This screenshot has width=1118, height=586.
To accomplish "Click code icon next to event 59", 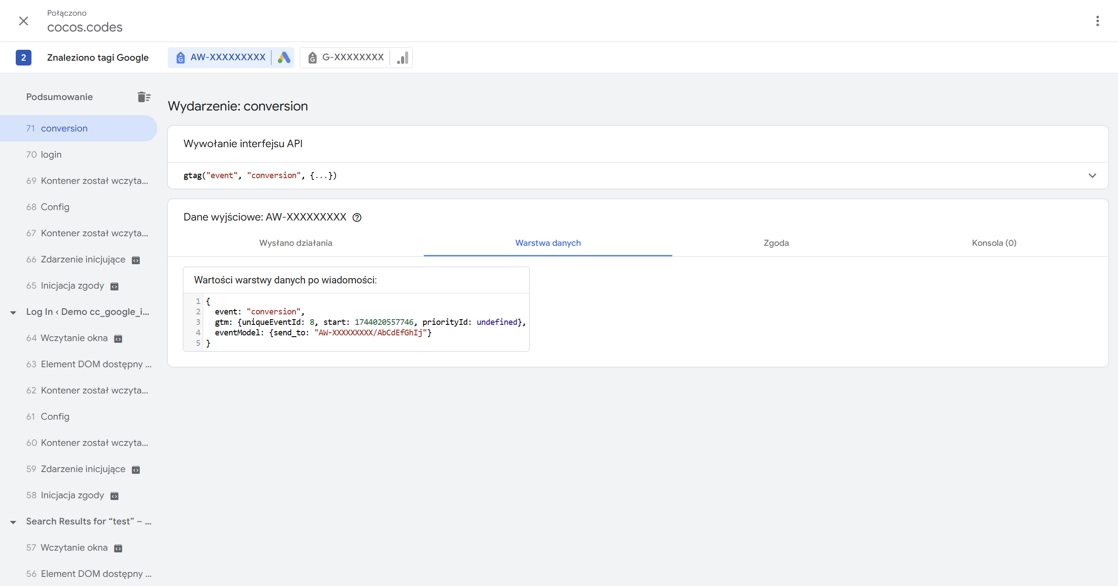I will pyautogui.click(x=136, y=470).
